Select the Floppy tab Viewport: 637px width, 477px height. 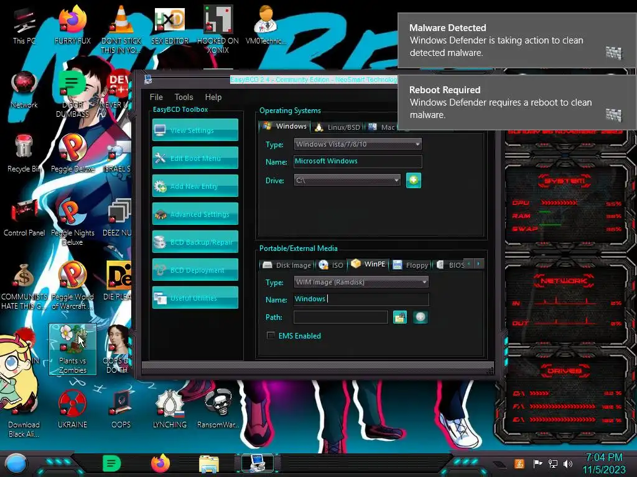coord(411,265)
